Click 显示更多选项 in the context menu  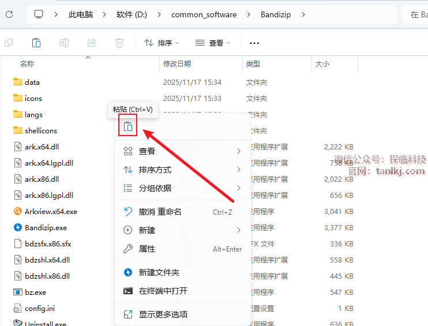[163, 314]
